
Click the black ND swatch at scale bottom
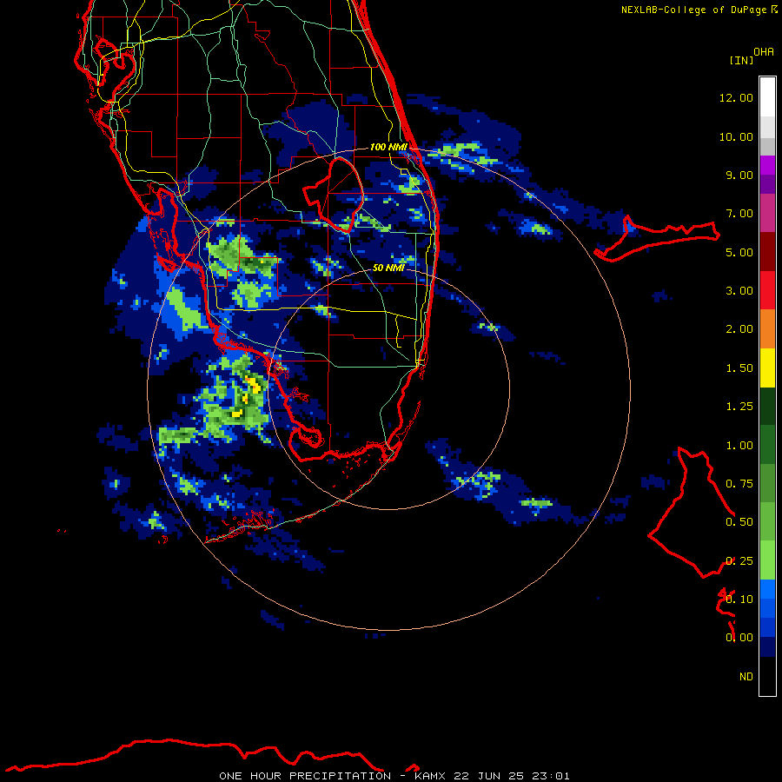(767, 676)
